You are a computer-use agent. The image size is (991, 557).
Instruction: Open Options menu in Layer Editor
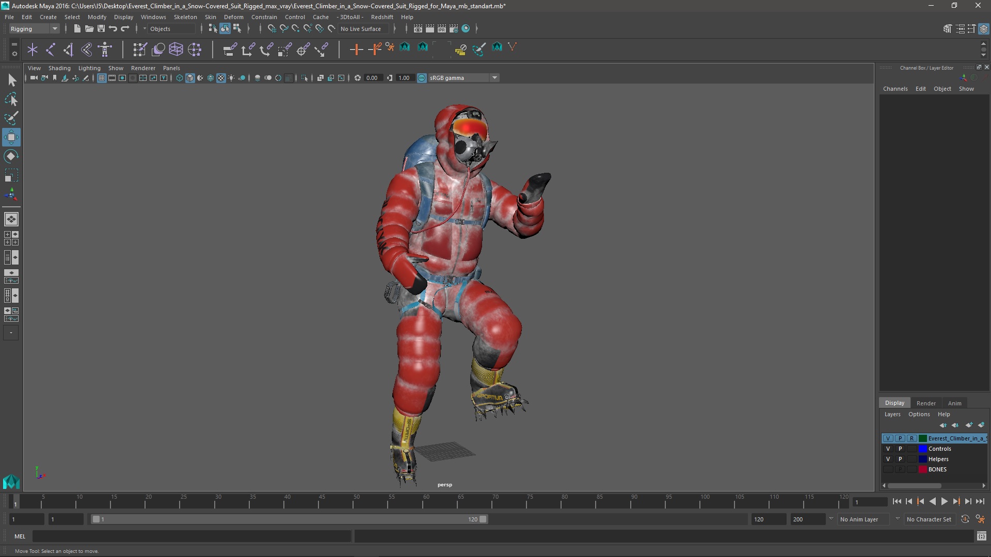click(x=919, y=414)
